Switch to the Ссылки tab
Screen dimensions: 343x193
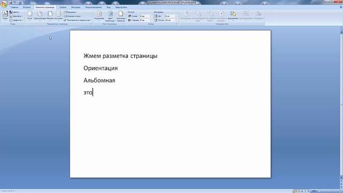click(63, 7)
